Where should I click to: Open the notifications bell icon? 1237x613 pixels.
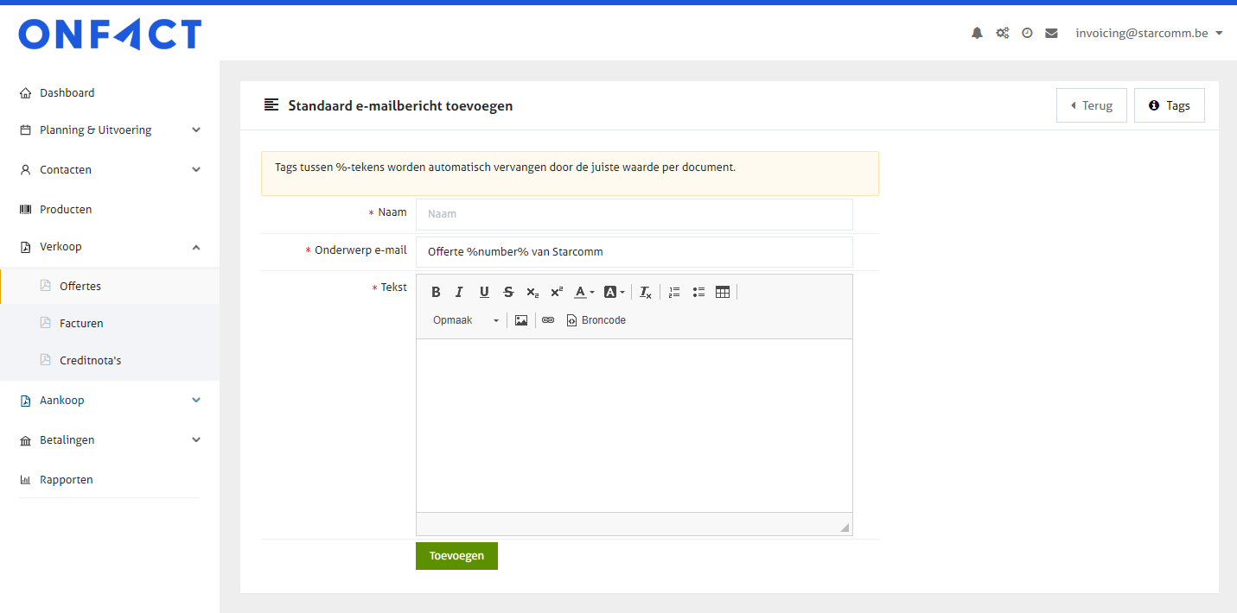pyautogui.click(x=977, y=34)
